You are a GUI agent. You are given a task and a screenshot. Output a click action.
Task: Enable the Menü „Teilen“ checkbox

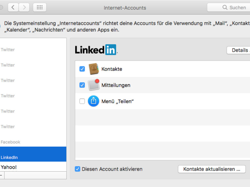(x=82, y=101)
